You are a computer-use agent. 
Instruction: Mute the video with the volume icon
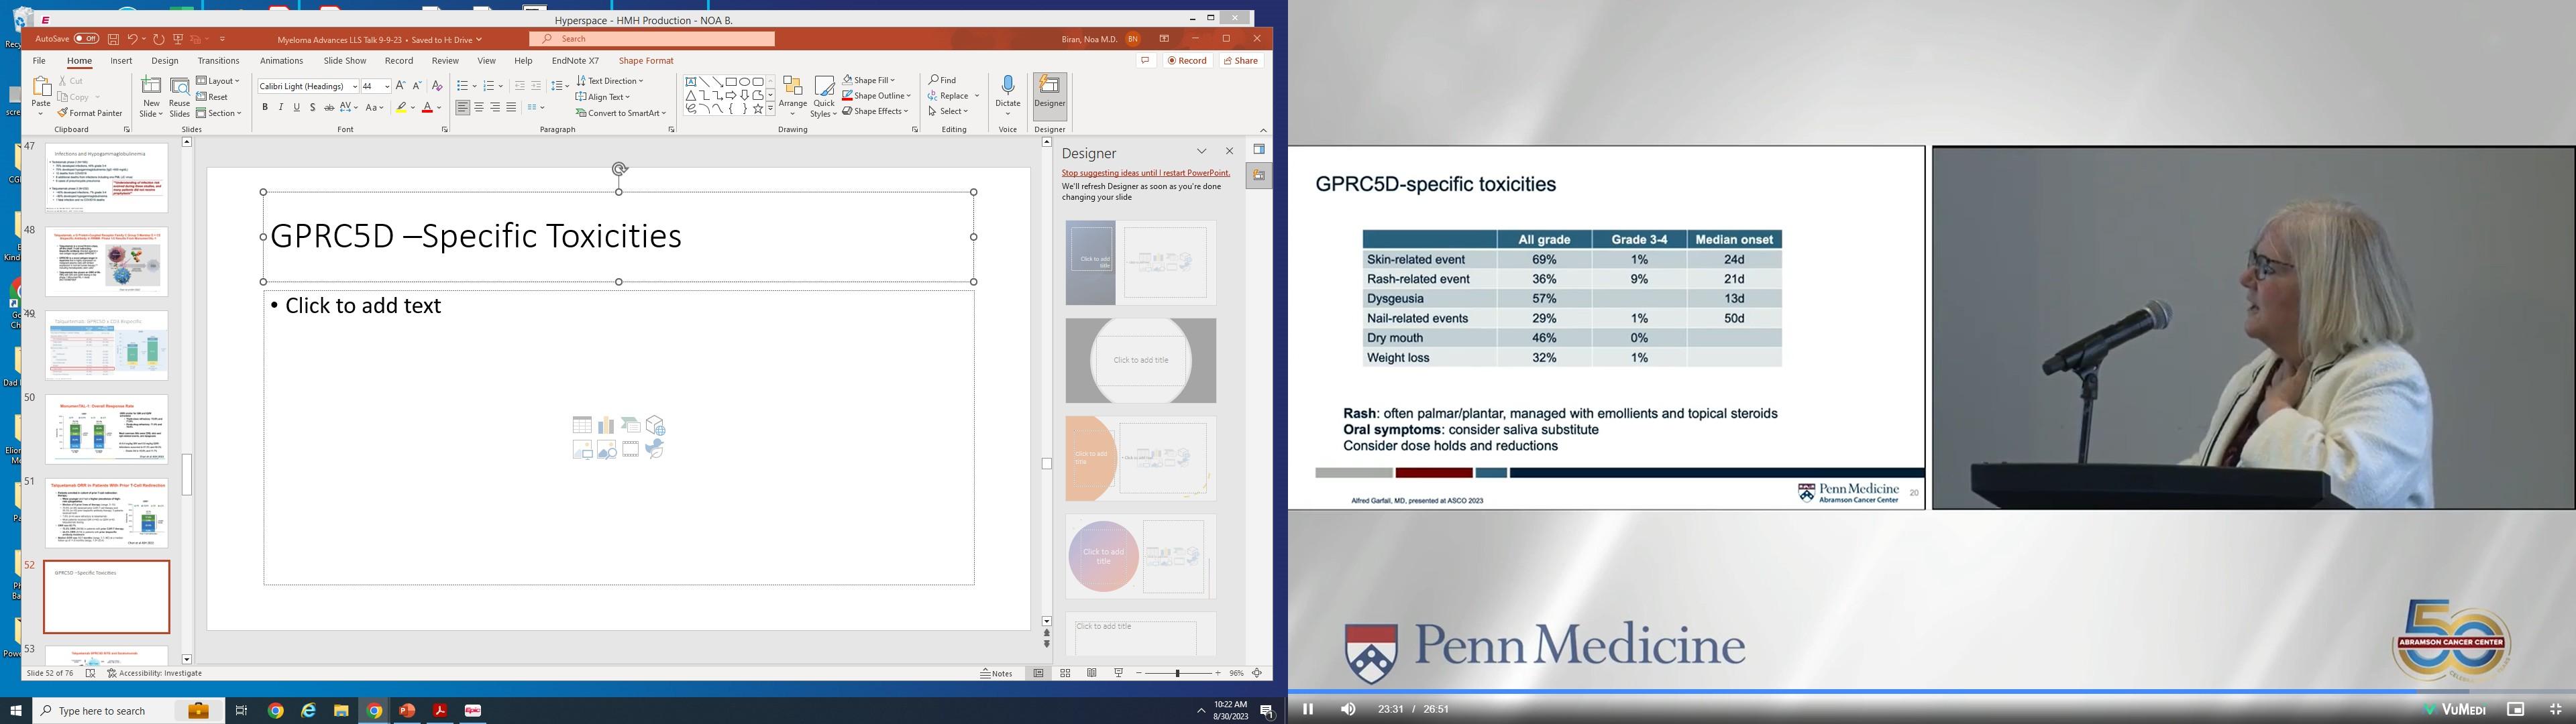coord(1348,709)
